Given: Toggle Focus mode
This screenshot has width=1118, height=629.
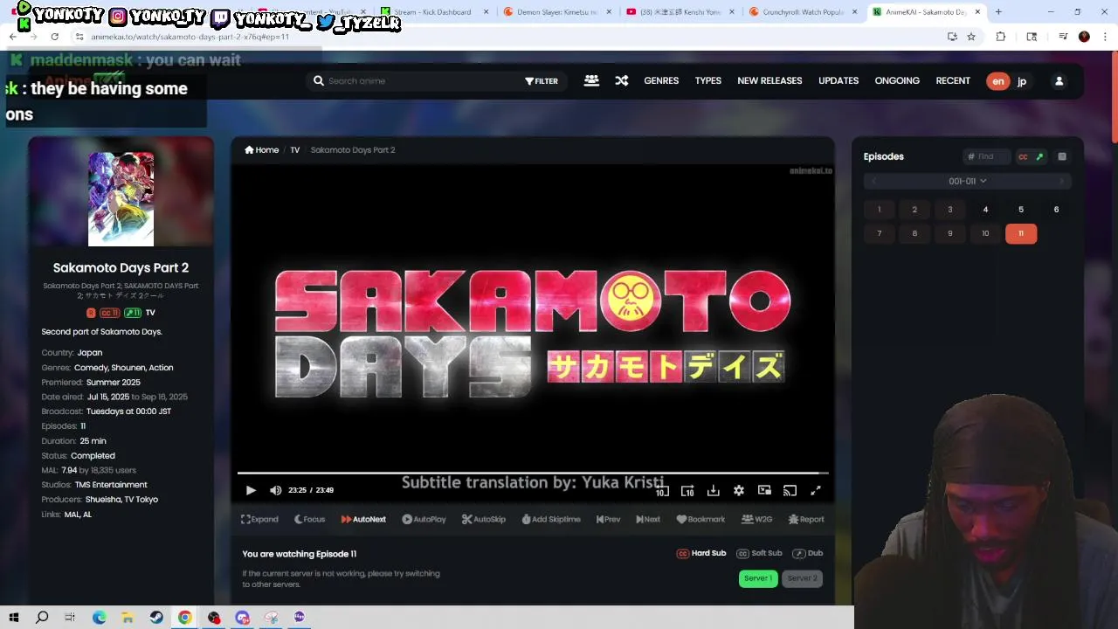Looking at the screenshot, I should (x=309, y=519).
